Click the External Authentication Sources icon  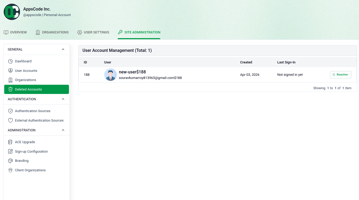[x=11, y=120]
